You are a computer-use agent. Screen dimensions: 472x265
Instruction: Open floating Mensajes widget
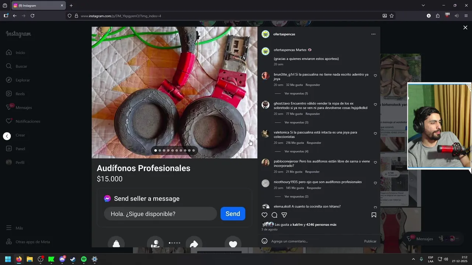(x=433, y=239)
